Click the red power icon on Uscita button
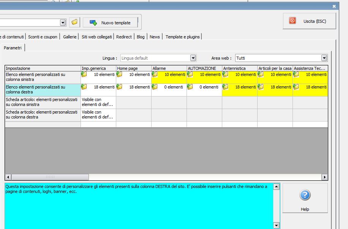 (292, 21)
